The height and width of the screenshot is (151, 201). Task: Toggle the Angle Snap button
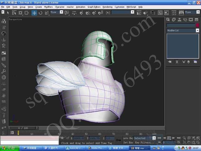tap(88, 13)
